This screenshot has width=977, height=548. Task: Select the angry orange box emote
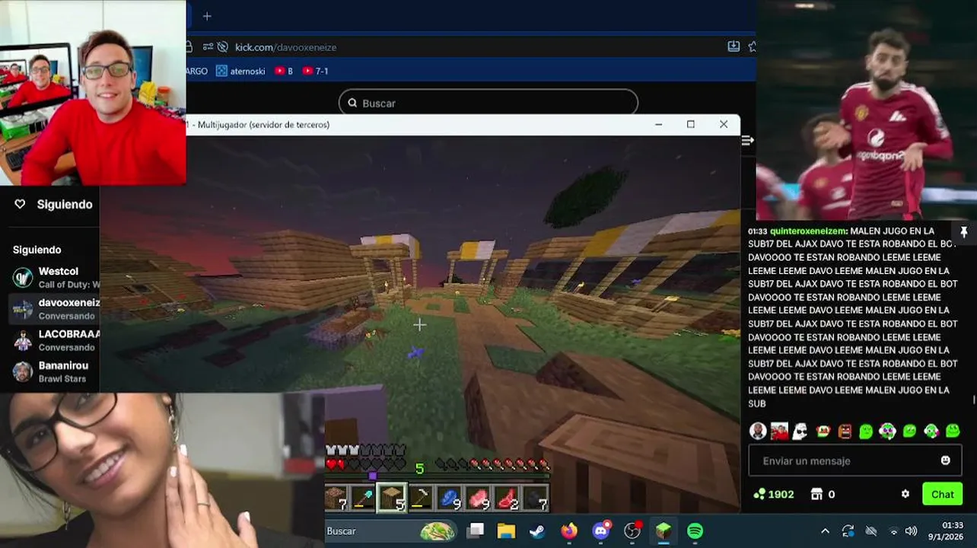point(845,432)
